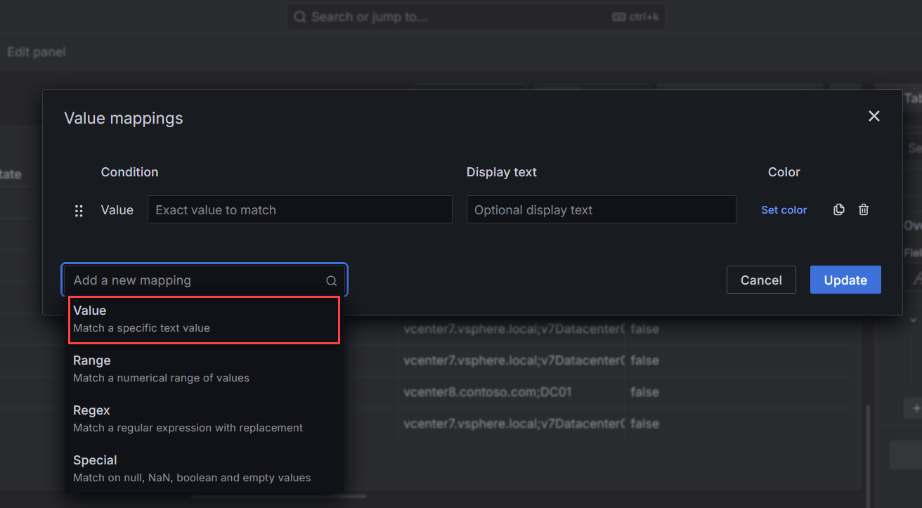Choose the Range mapping option

point(204,369)
